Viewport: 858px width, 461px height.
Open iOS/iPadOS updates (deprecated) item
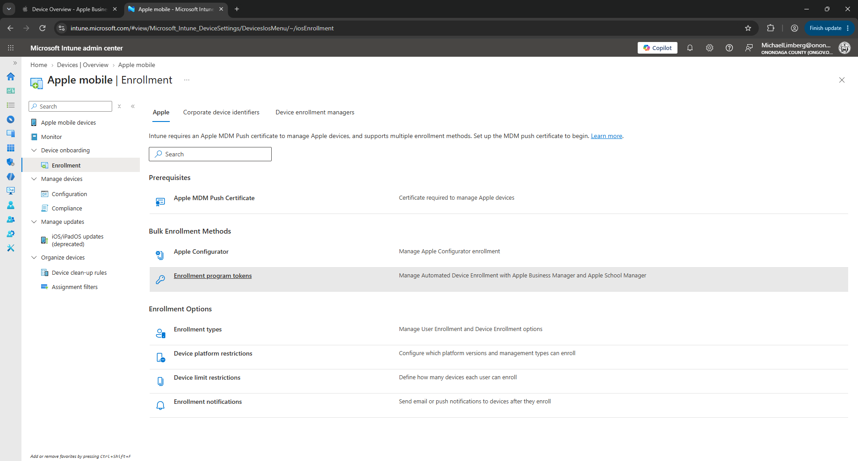(77, 240)
